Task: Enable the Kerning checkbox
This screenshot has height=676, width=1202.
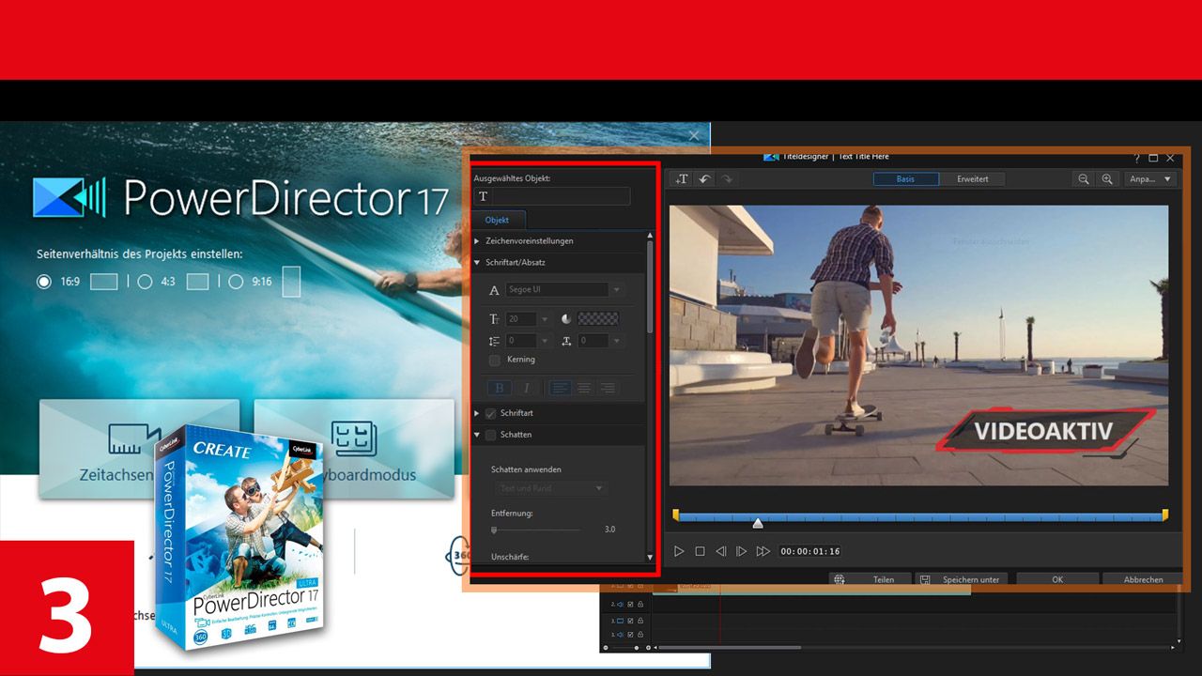Action: click(x=493, y=360)
